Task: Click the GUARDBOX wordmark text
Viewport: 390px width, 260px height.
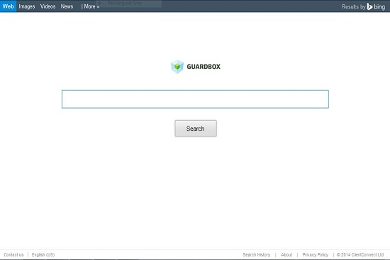Action: click(204, 67)
